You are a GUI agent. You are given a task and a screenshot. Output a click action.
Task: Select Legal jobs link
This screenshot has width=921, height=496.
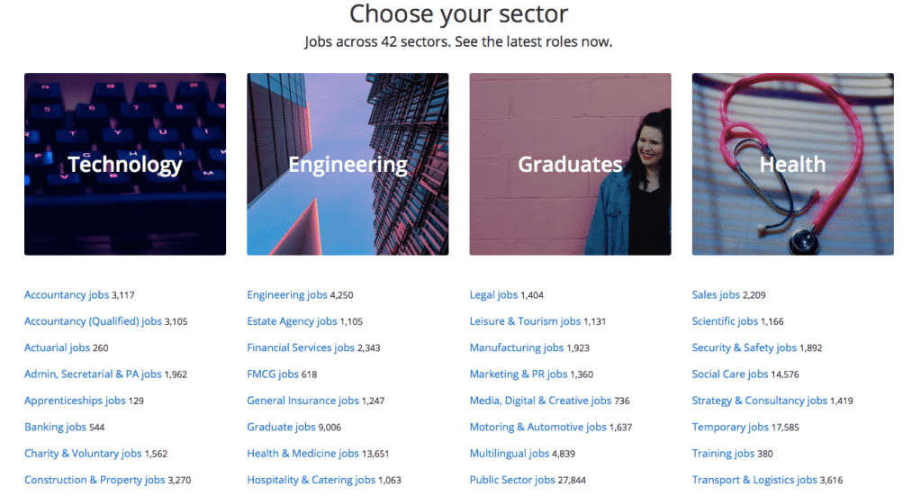coord(493,295)
